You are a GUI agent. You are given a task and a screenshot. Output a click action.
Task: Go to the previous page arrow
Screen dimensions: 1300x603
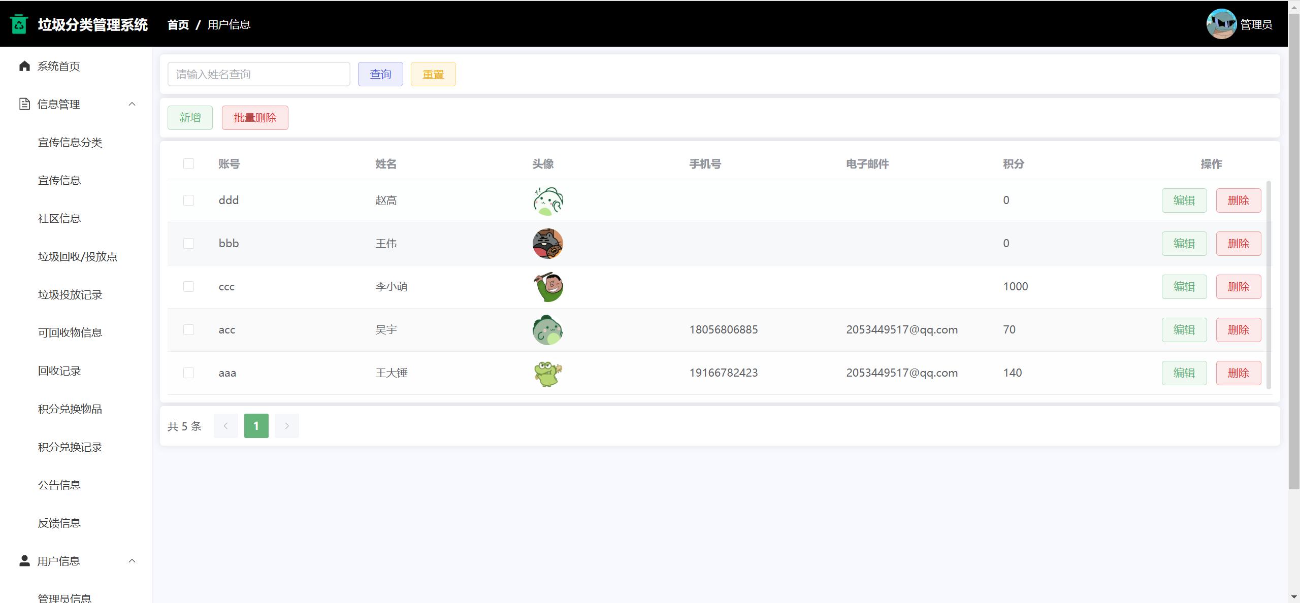click(x=225, y=426)
